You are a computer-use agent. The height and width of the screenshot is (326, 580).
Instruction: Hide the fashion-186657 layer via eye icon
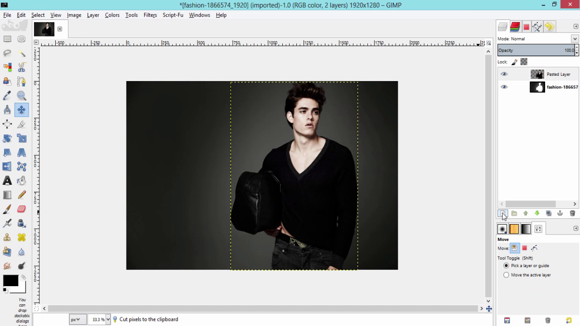(x=504, y=87)
